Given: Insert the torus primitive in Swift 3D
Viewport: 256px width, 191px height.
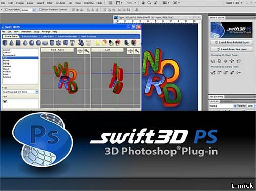Looking at the screenshot, I should tap(45, 43).
